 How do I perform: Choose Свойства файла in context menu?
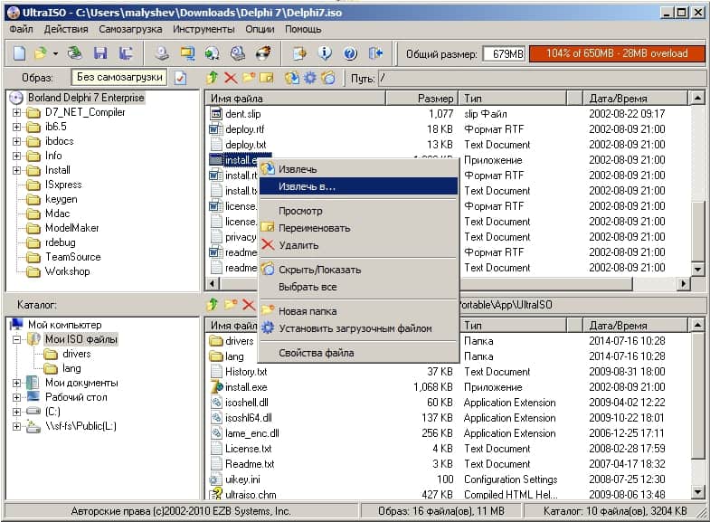(358, 353)
